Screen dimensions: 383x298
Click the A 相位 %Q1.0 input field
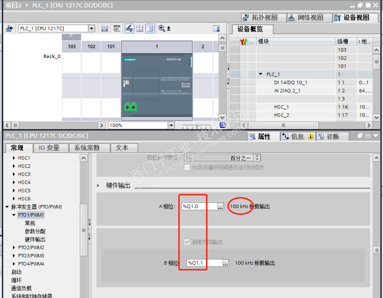pyautogui.click(x=199, y=206)
